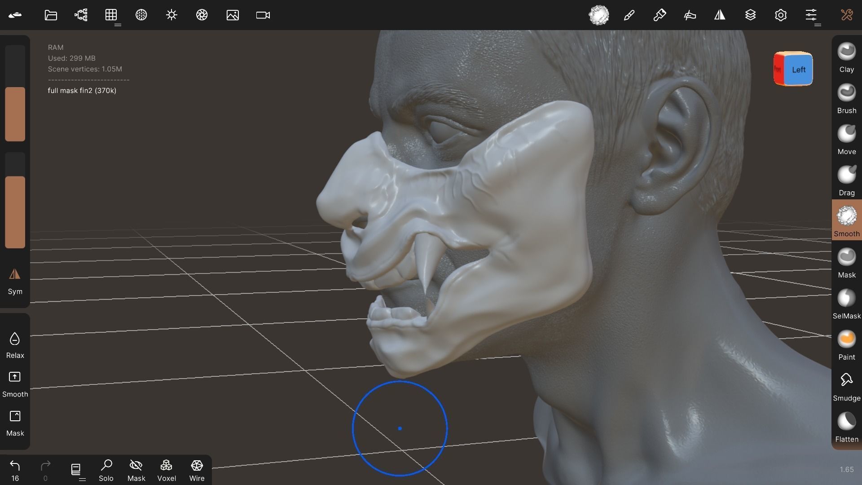Click the Left face of view cube

coord(798,69)
